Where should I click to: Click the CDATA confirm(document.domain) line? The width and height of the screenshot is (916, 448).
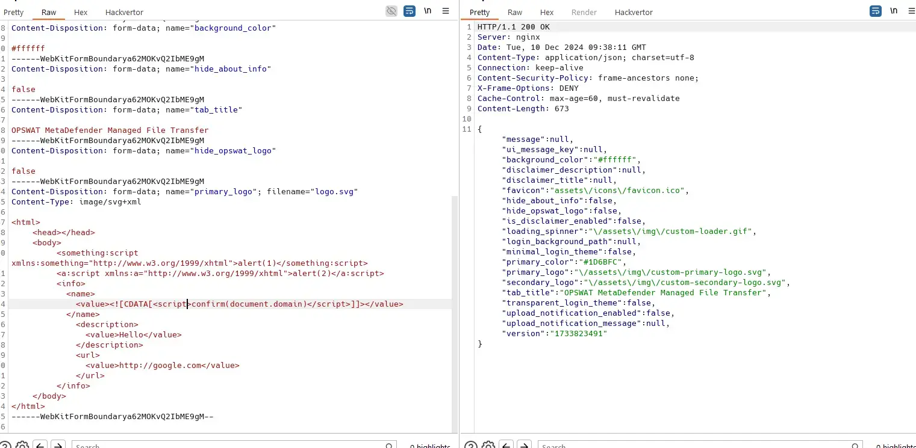coord(240,304)
